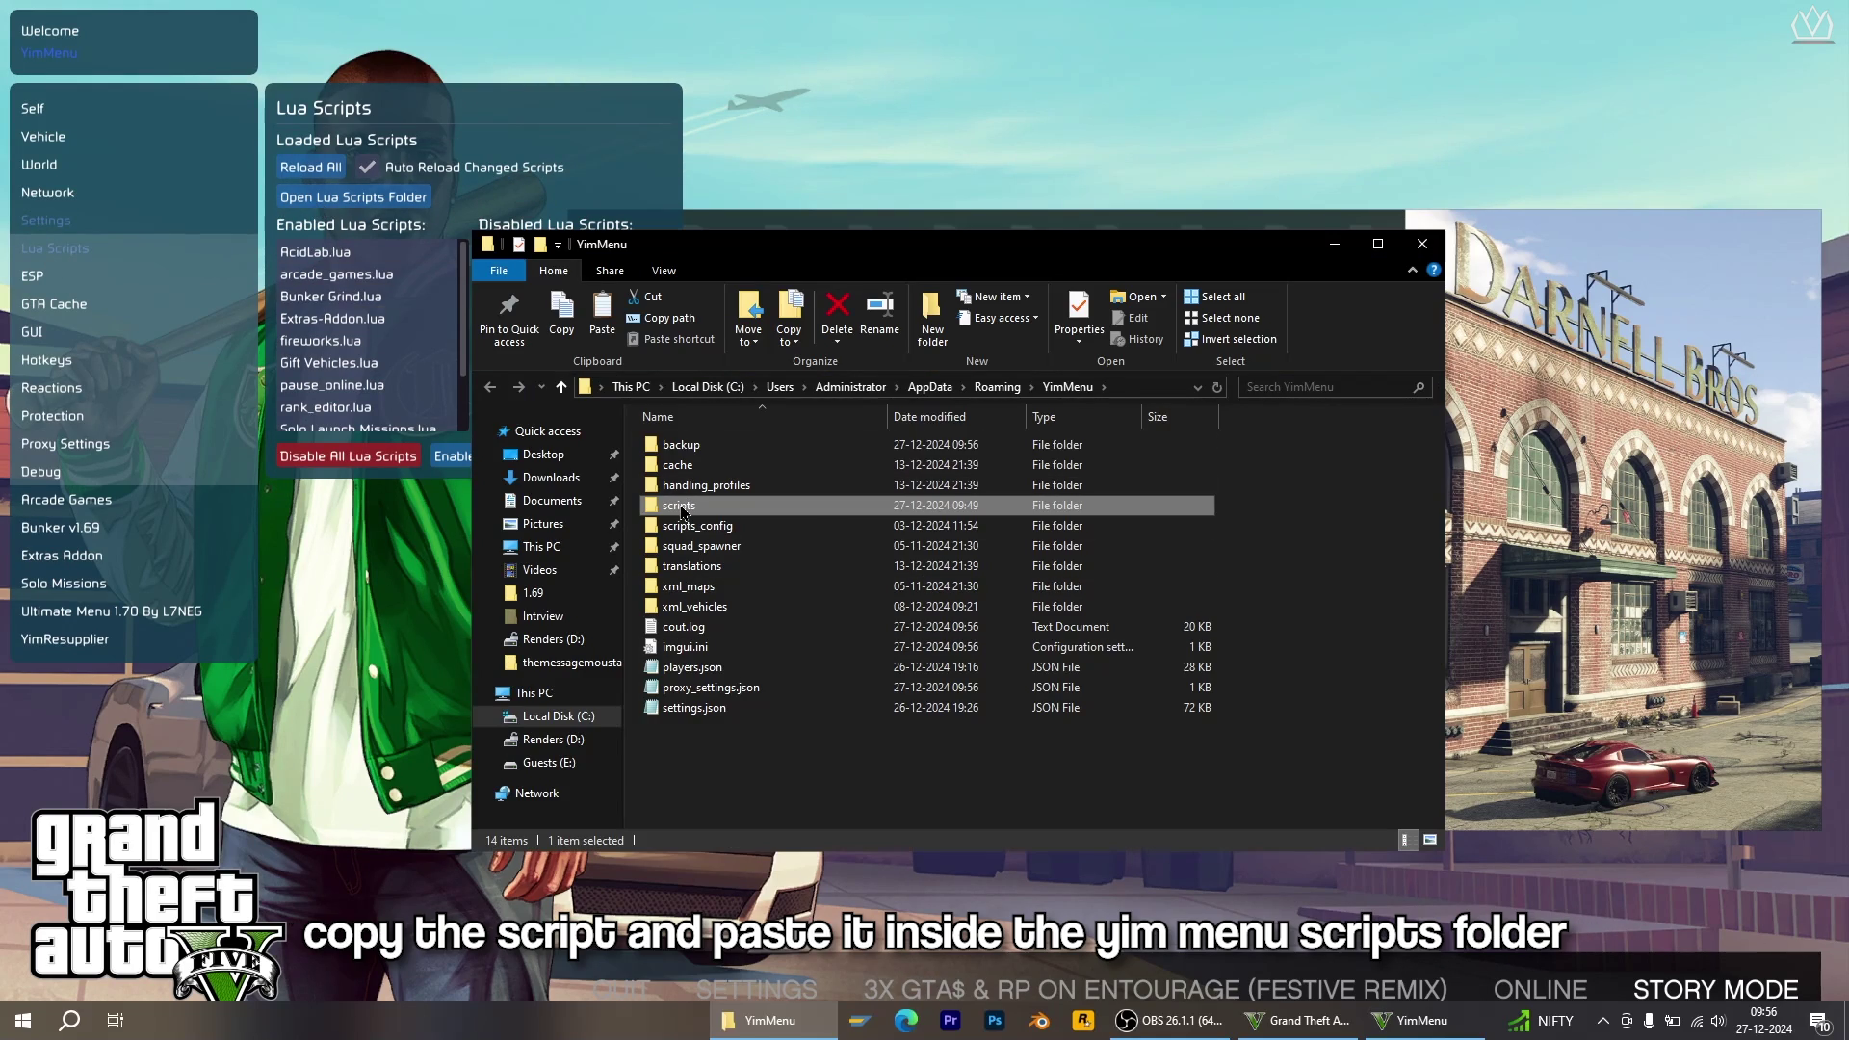1849x1040 pixels.
Task: Expand the Open dropdown arrow
Action: [x=1163, y=297]
